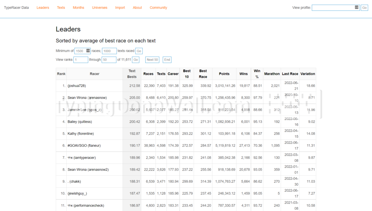Select Text Bests value 212.58
This screenshot has width=372, height=211.
[134, 86]
